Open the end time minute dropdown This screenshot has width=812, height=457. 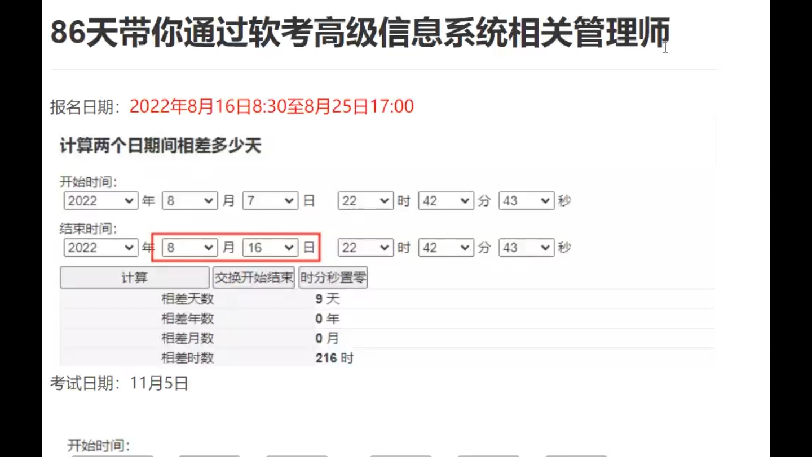click(445, 247)
